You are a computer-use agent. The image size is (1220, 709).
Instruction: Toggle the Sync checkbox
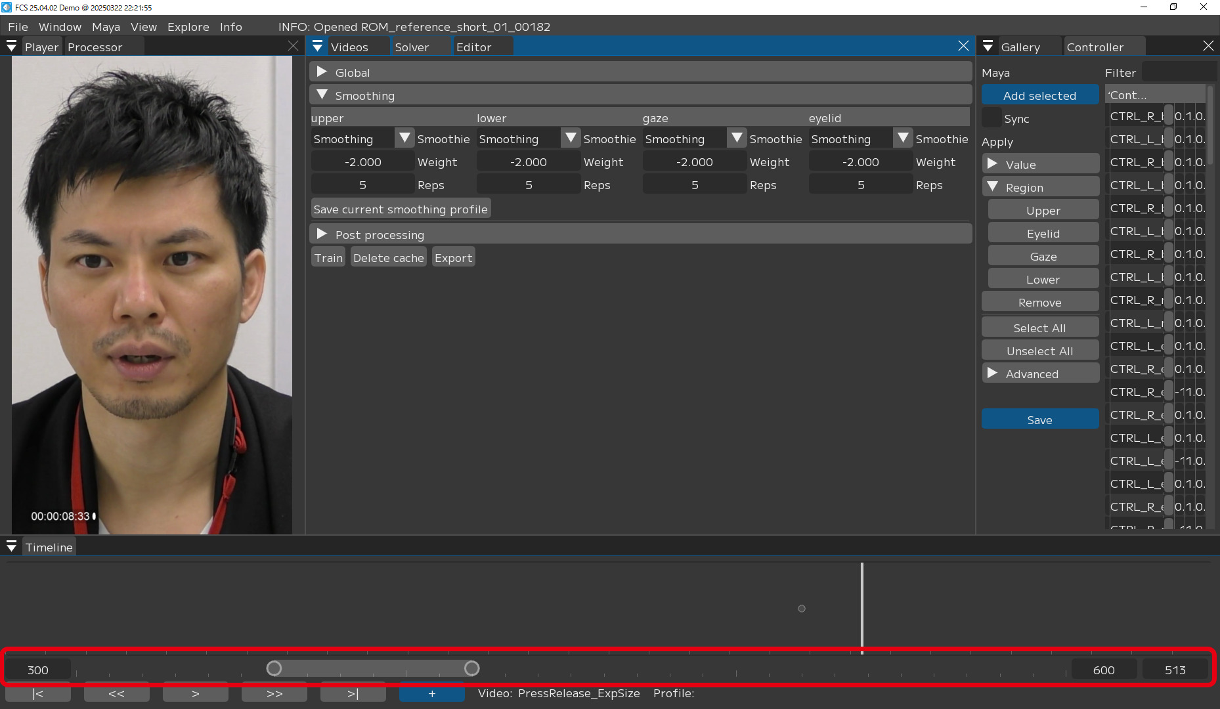click(991, 119)
